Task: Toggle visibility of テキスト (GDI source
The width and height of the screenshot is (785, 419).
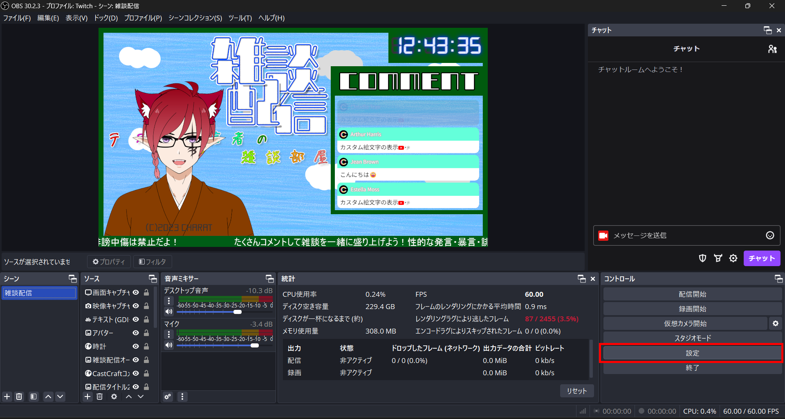Action: click(136, 319)
